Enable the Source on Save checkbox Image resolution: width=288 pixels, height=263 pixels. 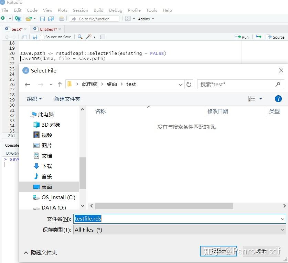click(x=42, y=37)
